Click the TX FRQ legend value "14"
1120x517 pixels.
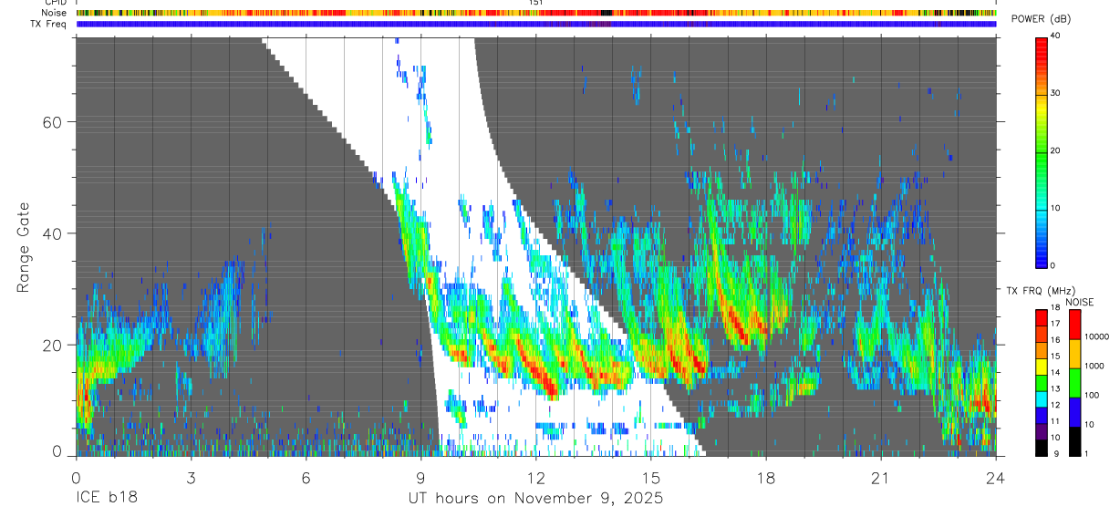coord(1055,372)
